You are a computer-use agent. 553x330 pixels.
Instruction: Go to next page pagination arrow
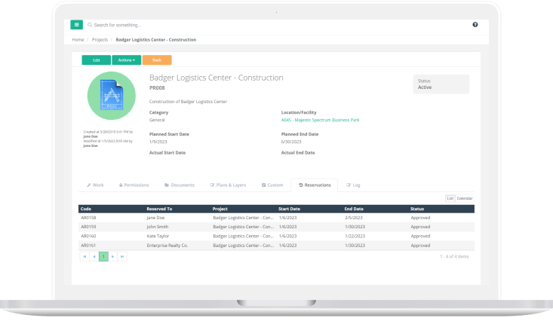[113, 257]
